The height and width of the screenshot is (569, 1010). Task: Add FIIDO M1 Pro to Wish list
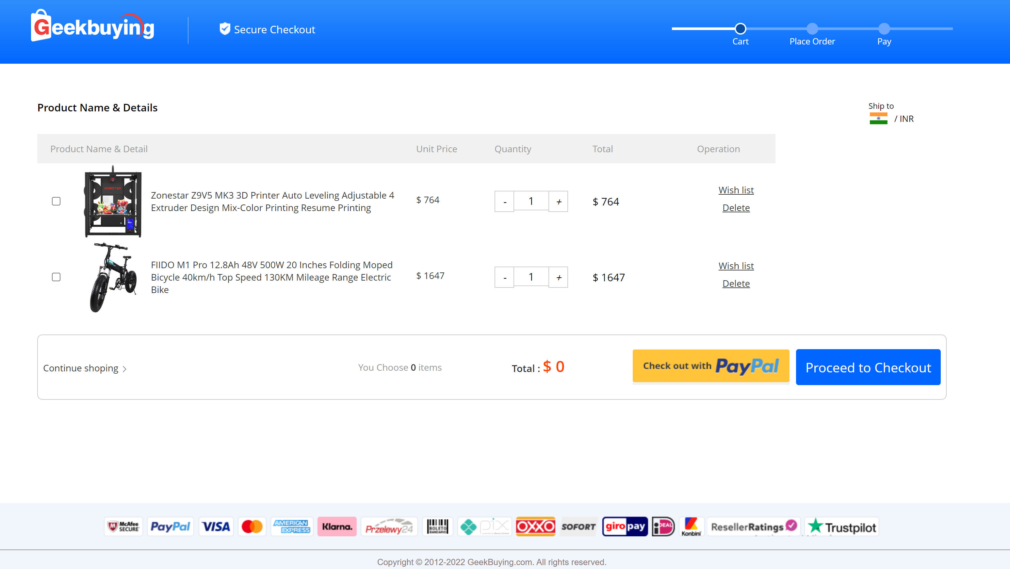point(736,266)
